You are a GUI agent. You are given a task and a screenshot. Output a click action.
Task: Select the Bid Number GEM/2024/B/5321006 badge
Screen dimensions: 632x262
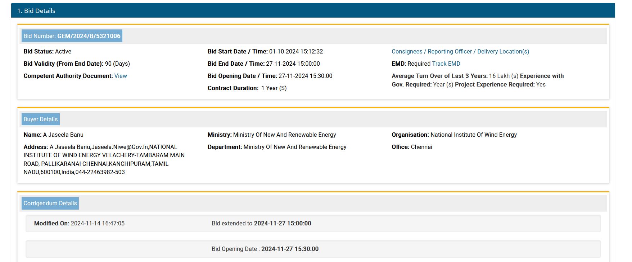[x=72, y=36]
